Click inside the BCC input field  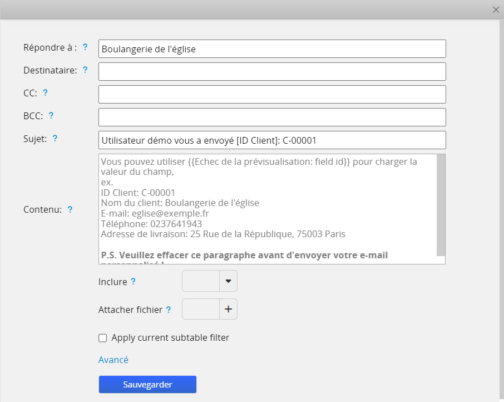pos(272,117)
